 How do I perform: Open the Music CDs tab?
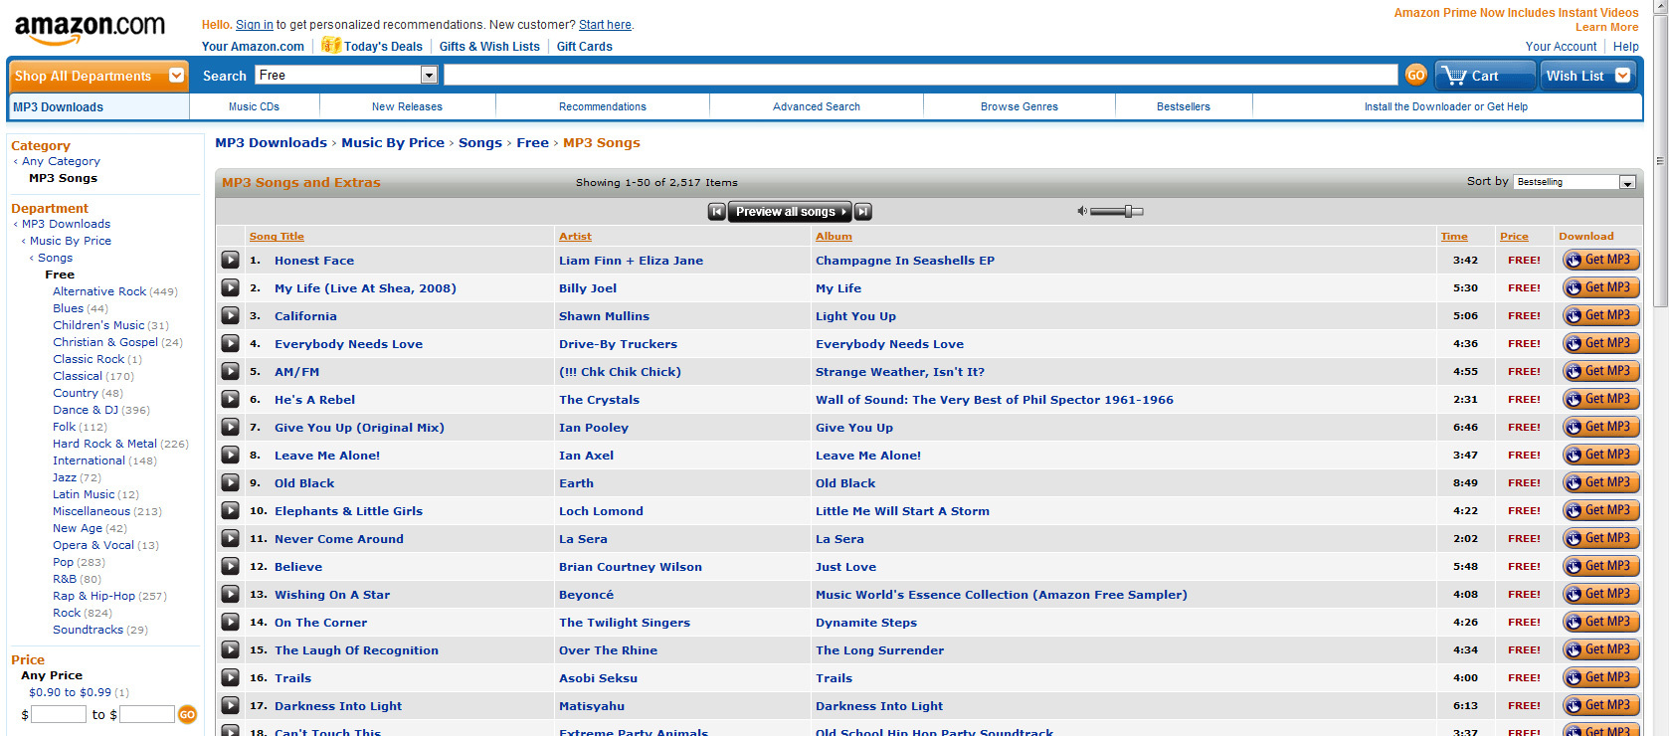[254, 106]
